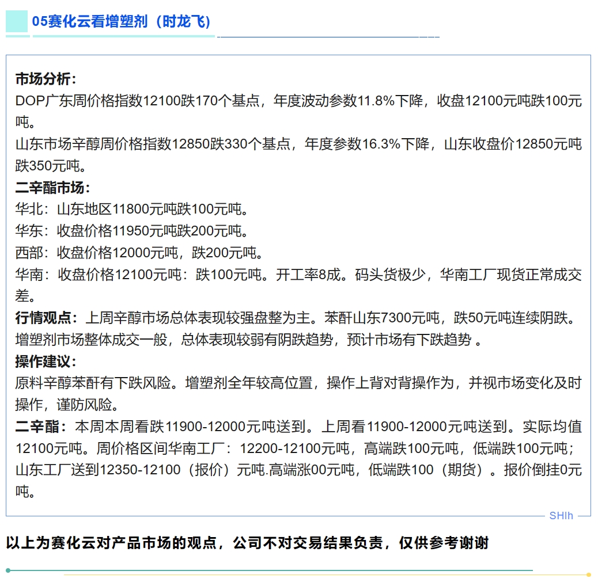
Task: Click the line starting '增塑剂市场整体成交一般'
Action: click(x=249, y=340)
